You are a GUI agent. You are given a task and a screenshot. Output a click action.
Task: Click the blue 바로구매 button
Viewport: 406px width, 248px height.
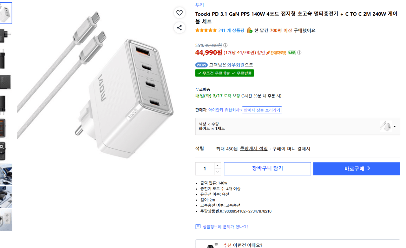pyautogui.click(x=356, y=169)
